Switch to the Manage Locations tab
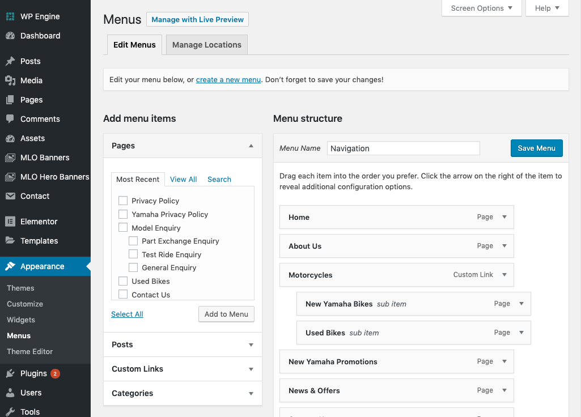 coord(207,45)
